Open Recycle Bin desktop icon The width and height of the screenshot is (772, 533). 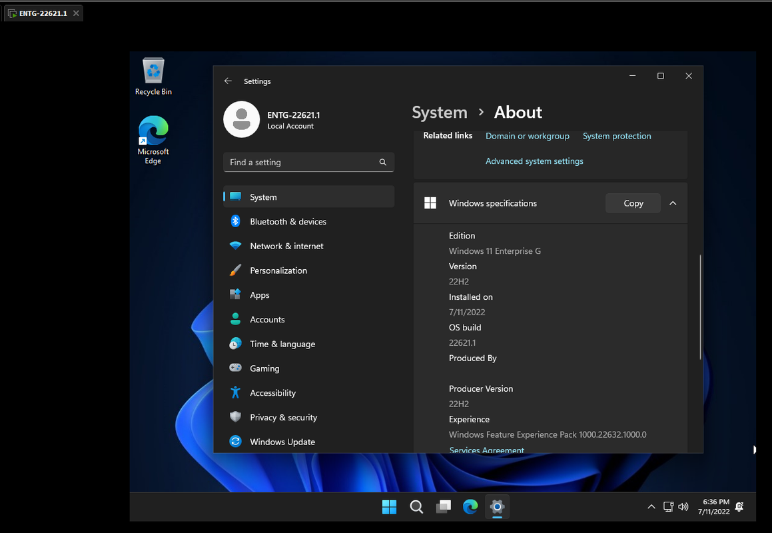click(153, 77)
